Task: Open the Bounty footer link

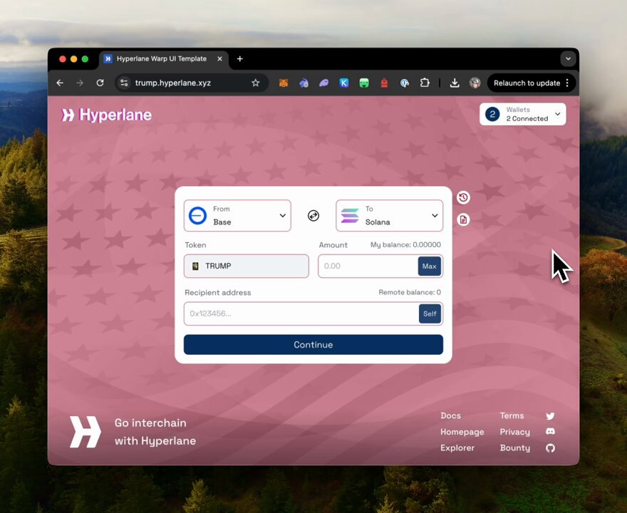Action: 515,448
